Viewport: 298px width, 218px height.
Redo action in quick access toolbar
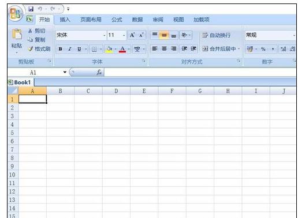[x=53, y=9]
